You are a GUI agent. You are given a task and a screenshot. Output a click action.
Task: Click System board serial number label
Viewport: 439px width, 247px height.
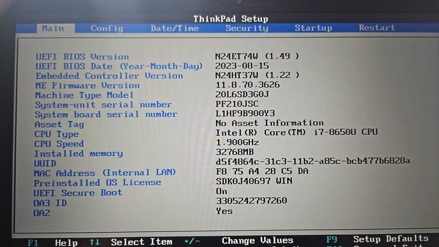point(106,115)
